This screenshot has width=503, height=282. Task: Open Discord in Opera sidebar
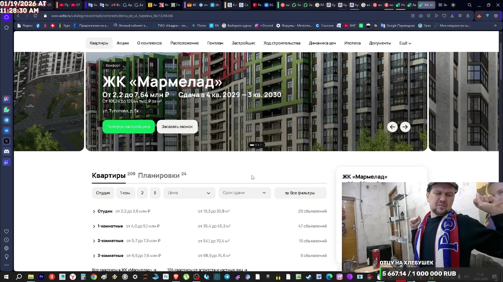pyautogui.click(x=6, y=151)
